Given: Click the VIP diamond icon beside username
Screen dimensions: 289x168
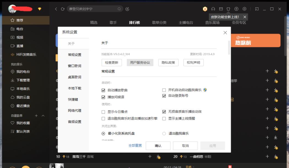Looking at the screenshot, I should (39, 9).
